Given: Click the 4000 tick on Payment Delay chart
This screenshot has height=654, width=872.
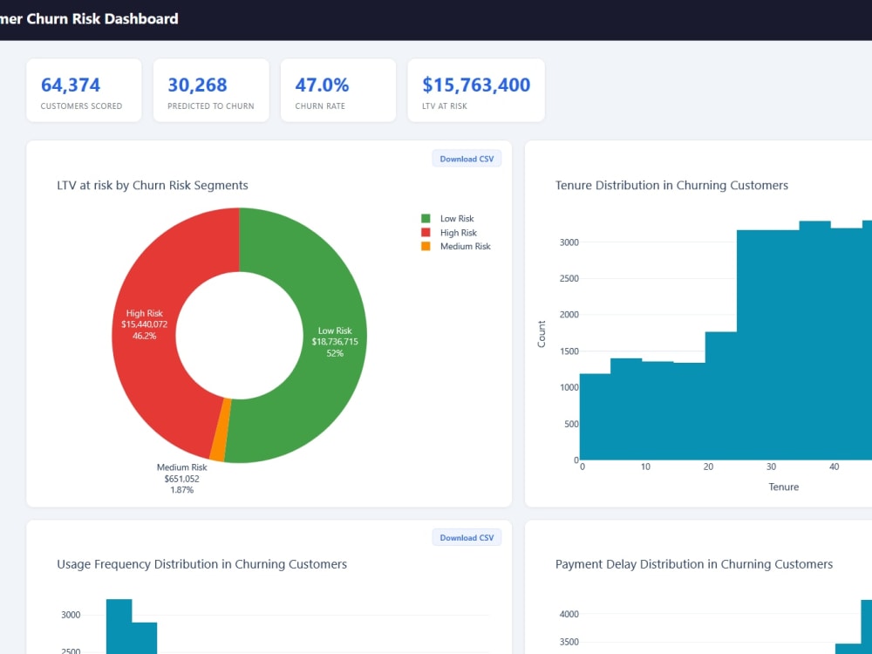Looking at the screenshot, I should tap(569, 614).
